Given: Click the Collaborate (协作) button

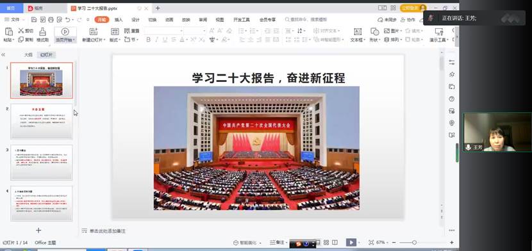Looking at the screenshot, I should point(408,20).
